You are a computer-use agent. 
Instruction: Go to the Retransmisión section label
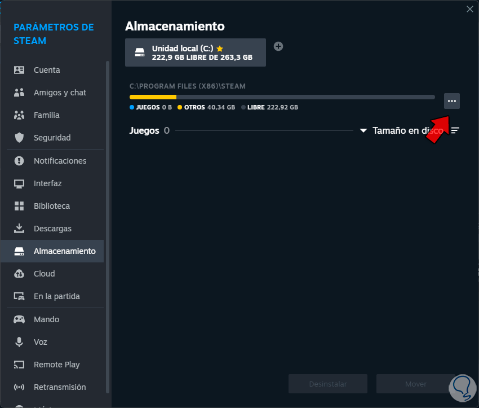click(60, 387)
